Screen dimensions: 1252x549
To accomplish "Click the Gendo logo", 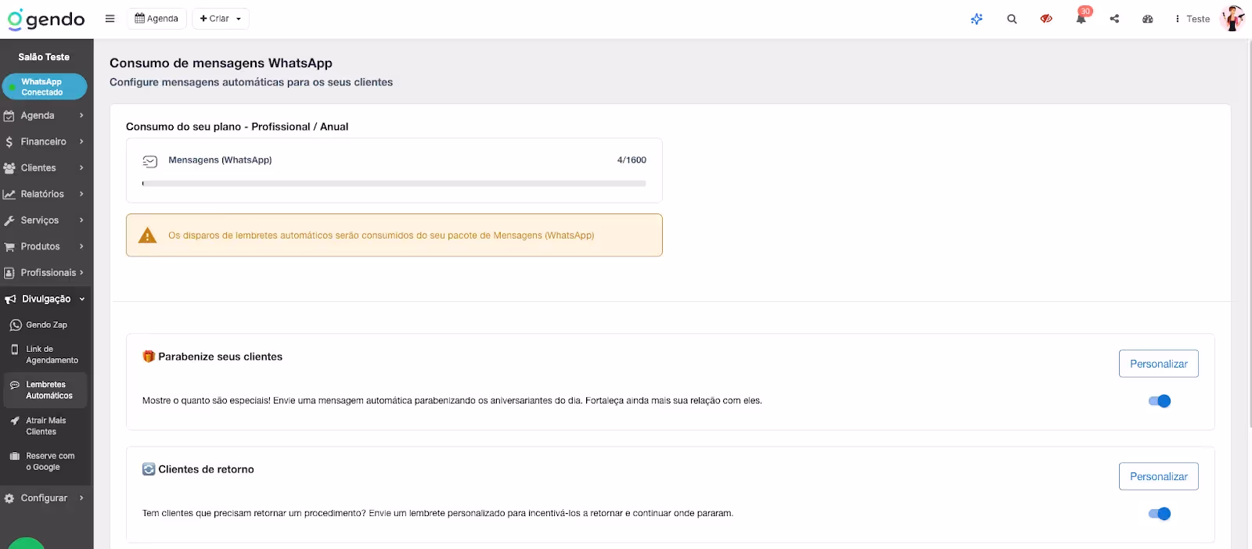I will (x=46, y=19).
